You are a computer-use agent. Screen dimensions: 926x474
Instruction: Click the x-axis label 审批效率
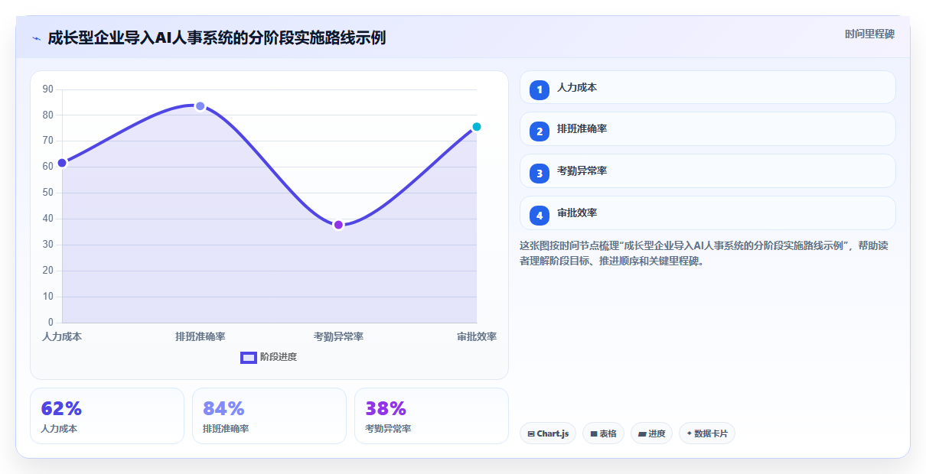coord(477,336)
